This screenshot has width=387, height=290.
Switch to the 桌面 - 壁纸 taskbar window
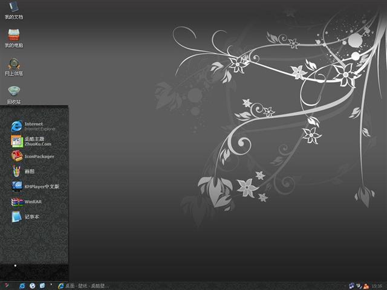click(83, 286)
